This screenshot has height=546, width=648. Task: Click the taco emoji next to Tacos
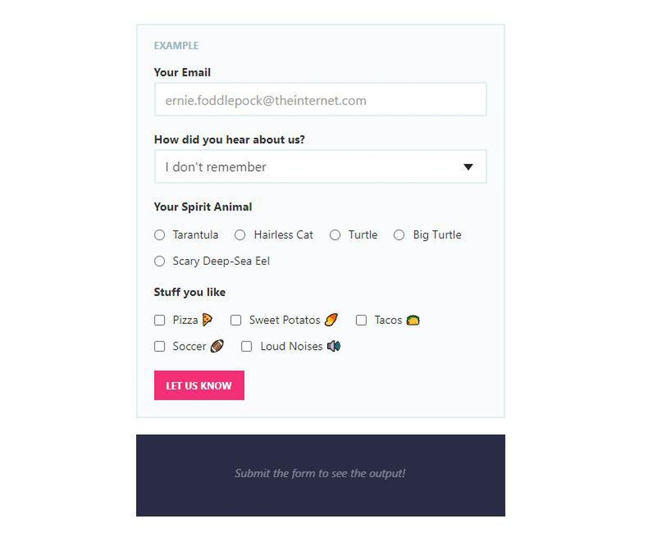[x=413, y=319]
